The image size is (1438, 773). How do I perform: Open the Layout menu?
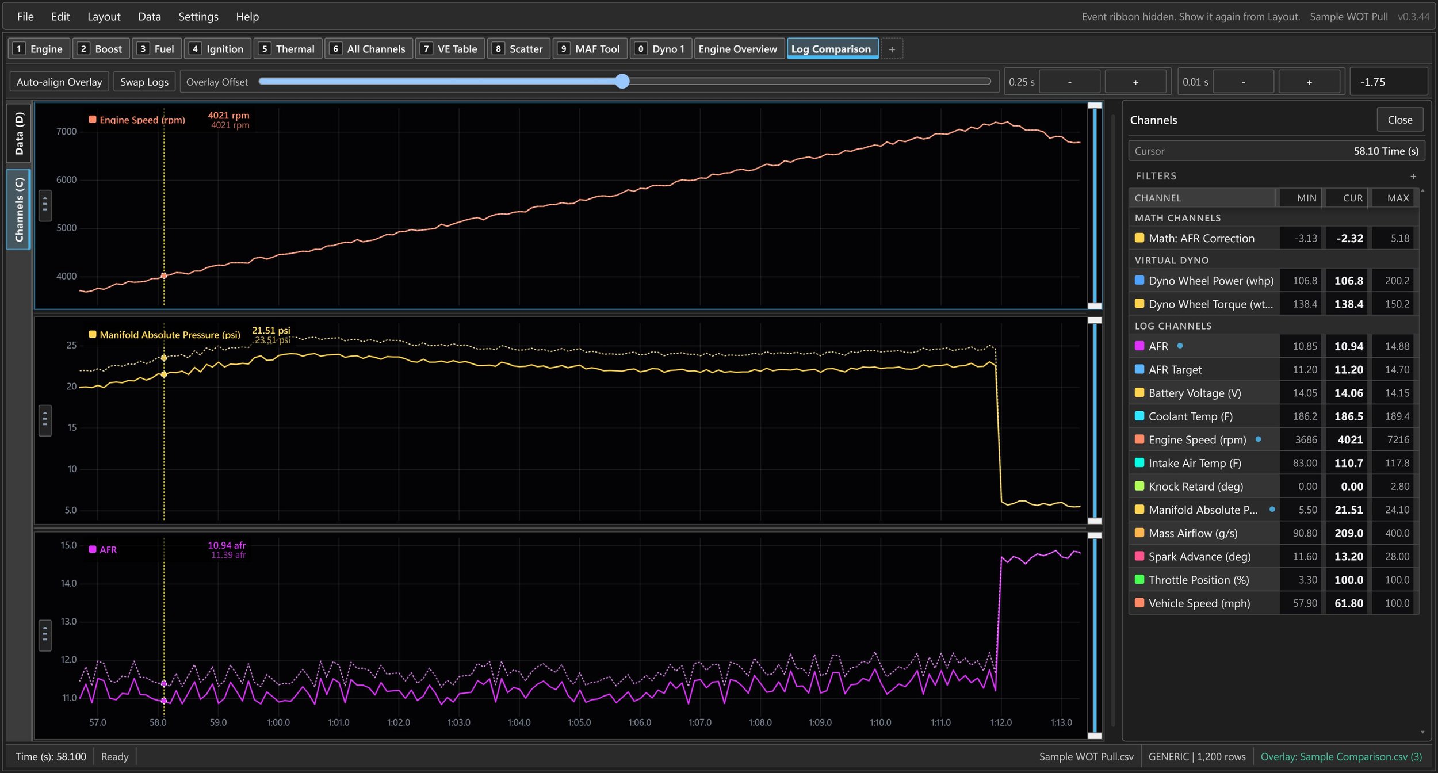(104, 17)
